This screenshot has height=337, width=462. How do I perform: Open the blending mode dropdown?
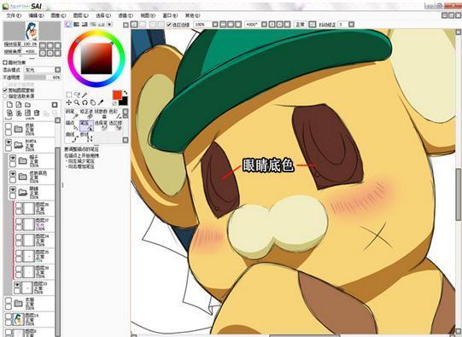pyautogui.click(x=43, y=70)
